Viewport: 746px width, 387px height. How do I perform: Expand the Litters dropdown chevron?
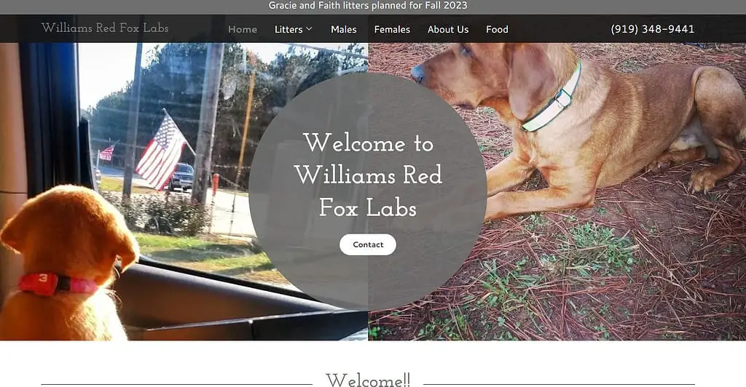tap(309, 29)
